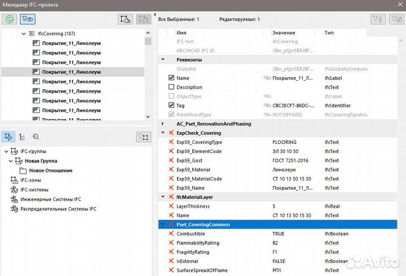Collapse the IfcCovering (187) tree node
The image size is (406, 276).
[24, 34]
